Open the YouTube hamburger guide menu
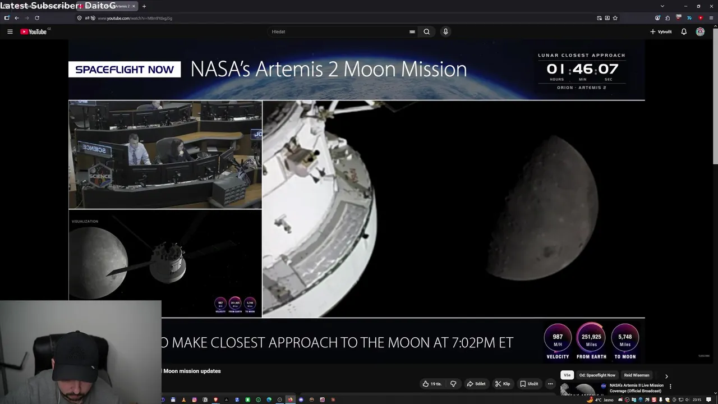This screenshot has width=718, height=404. [10, 31]
